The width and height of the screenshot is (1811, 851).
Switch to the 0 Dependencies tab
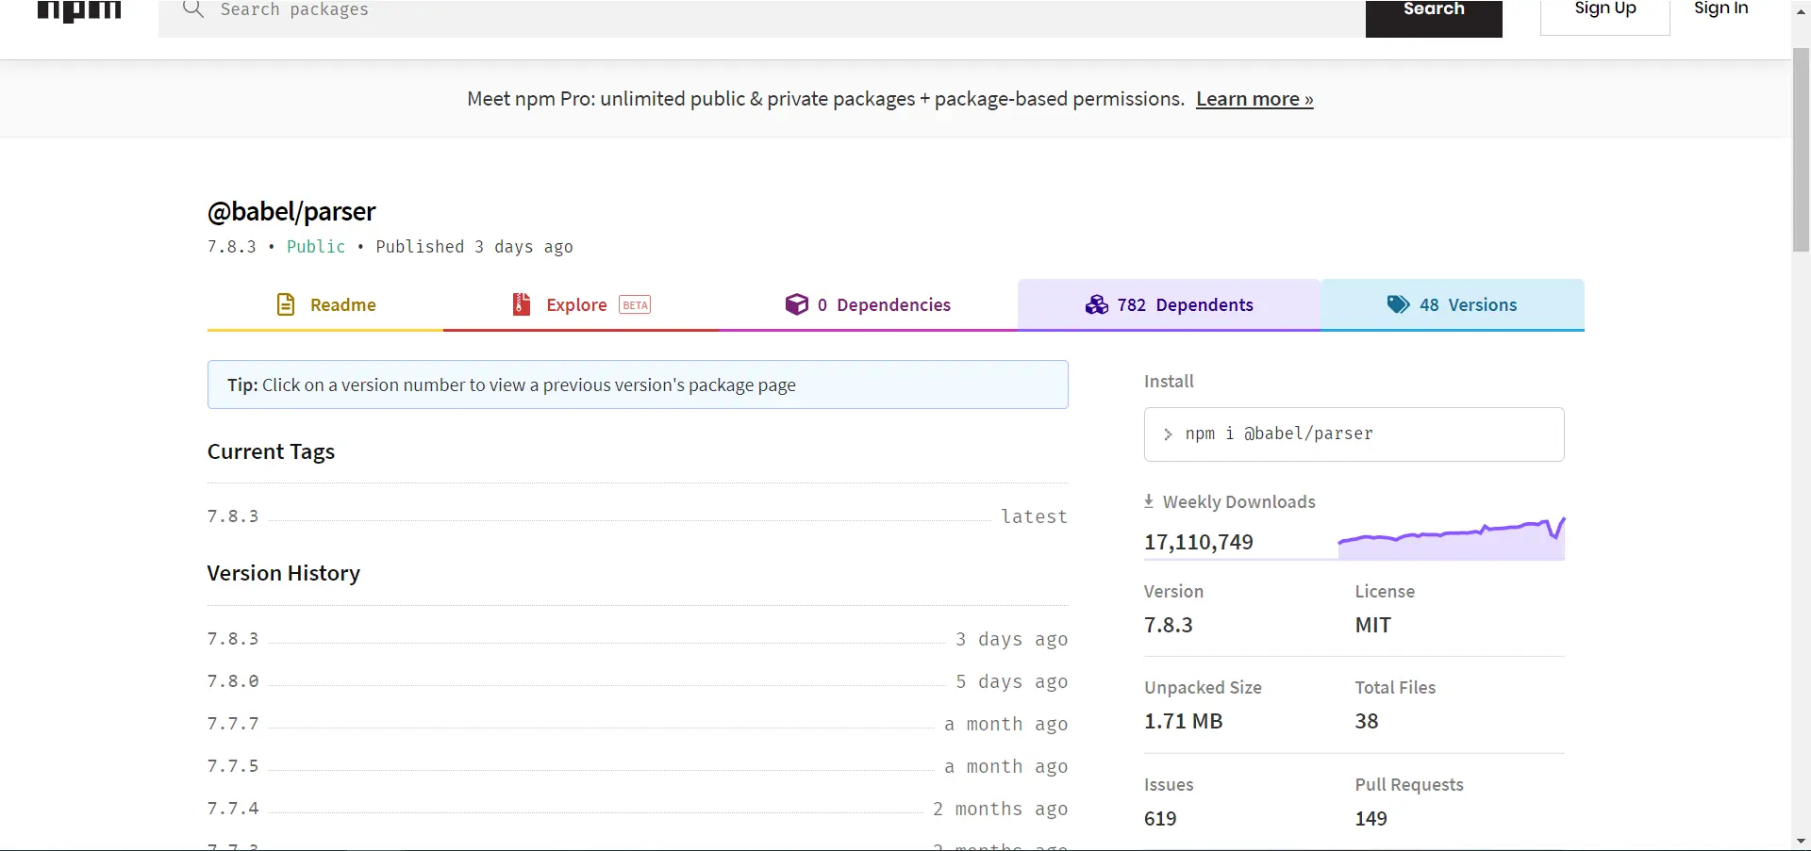[x=868, y=304]
